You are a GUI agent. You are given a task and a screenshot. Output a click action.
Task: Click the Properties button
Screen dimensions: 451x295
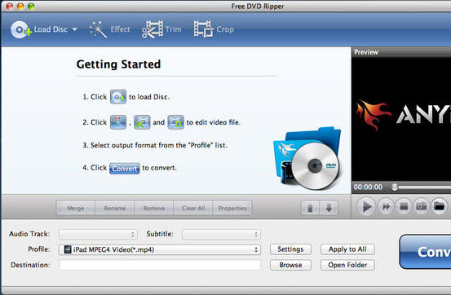[x=232, y=208]
